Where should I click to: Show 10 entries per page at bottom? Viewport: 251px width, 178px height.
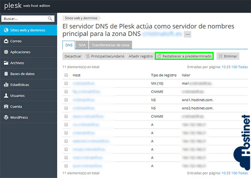pyautogui.click(x=223, y=173)
